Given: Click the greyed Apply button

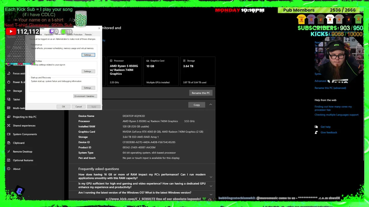Looking at the screenshot, I should click(94, 107).
